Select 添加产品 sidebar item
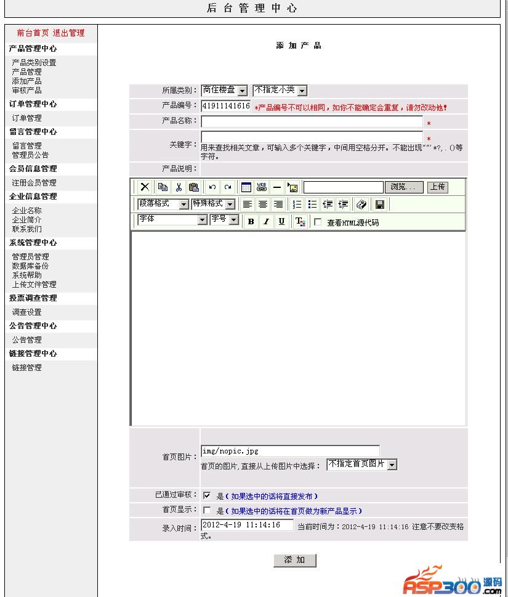Viewport: 508px width, 597px height. tap(26, 81)
